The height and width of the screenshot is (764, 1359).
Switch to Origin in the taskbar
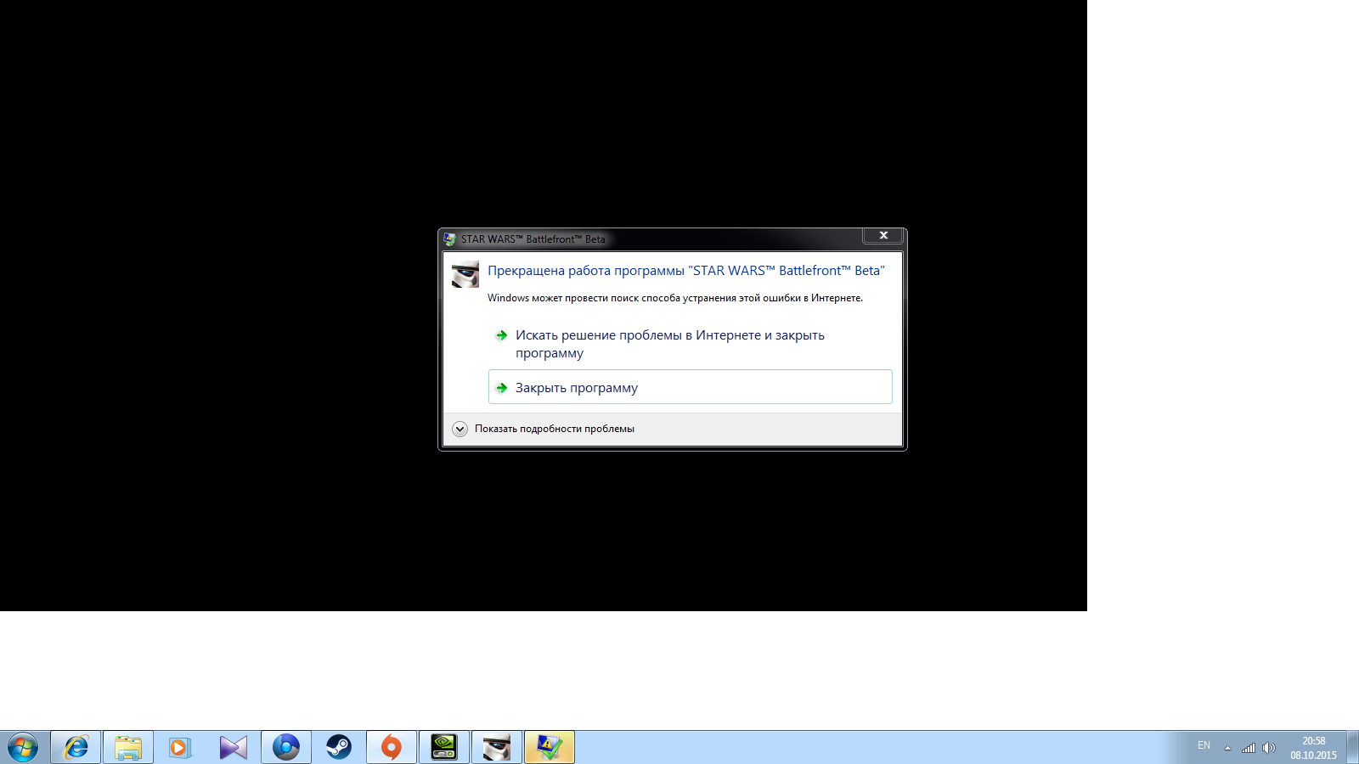pos(392,747)
